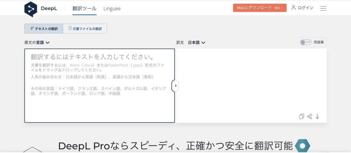Download translation using the down arrow icon
The image size is (351, 153).
pyautogui.click(x=317, y=117)
